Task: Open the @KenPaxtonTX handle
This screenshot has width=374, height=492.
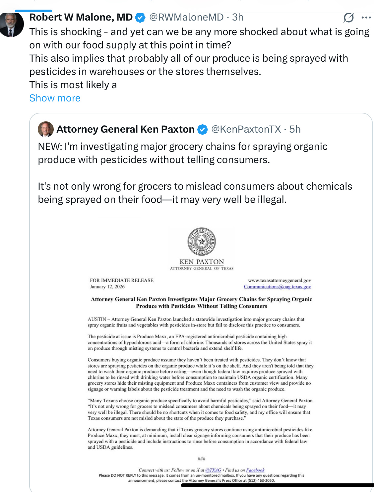Action: pyautogui.click(x=246, y=129)
